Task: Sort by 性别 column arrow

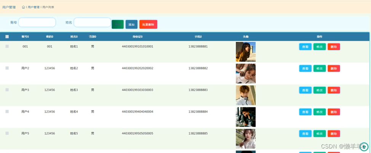Action: (95, 37)
